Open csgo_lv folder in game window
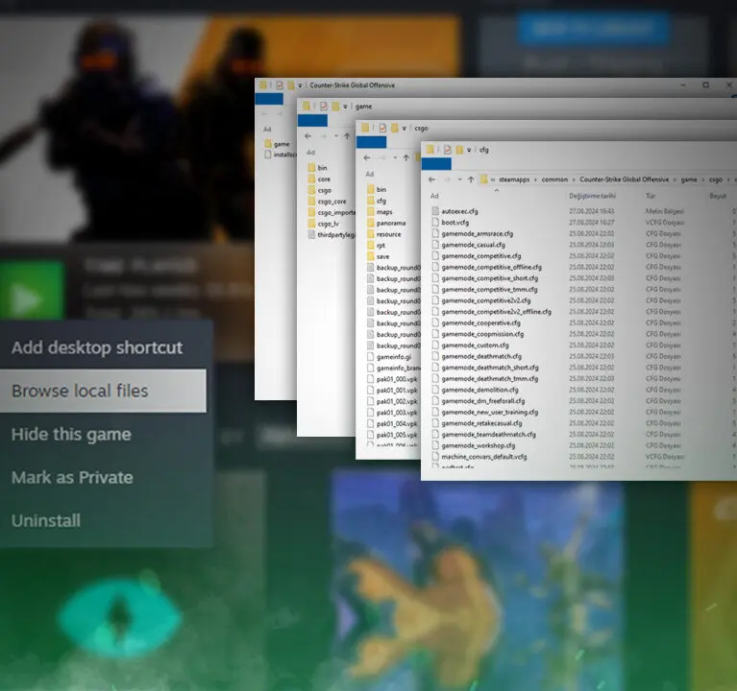The height and width of the screenshot is (691, 737). 324,224
